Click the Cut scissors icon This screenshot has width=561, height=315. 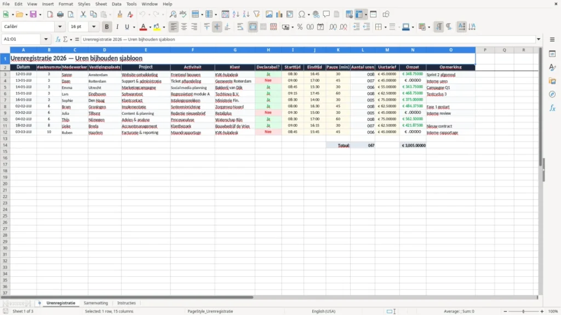point(83,14)
